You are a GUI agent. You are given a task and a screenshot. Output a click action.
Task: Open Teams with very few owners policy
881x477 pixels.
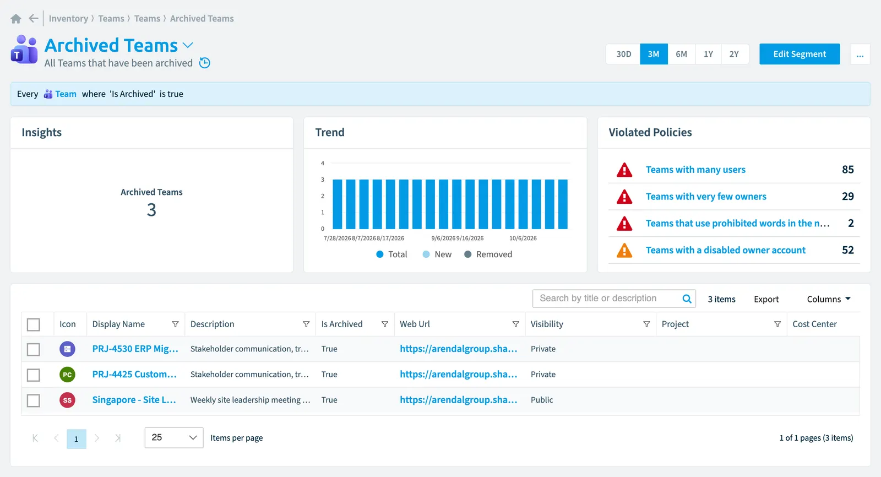pyautogui.click(x=706, y=197)
